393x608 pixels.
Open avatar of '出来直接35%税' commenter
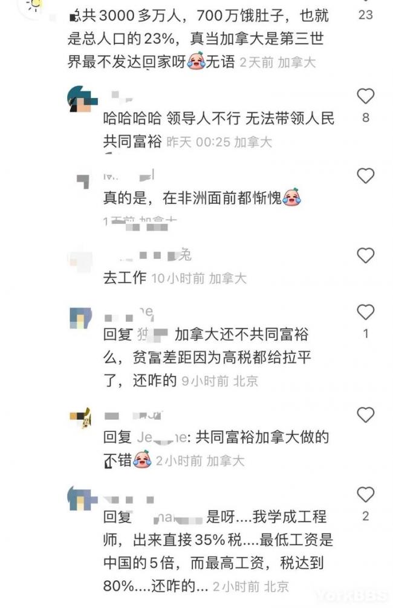(82, 498)
